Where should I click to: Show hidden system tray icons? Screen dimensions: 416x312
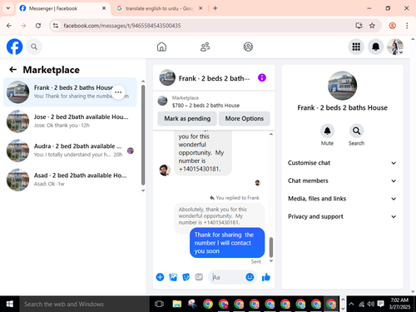click(351, 304)
